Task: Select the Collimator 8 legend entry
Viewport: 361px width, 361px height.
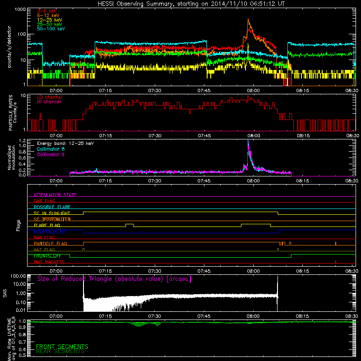Action: coord(51,149)
